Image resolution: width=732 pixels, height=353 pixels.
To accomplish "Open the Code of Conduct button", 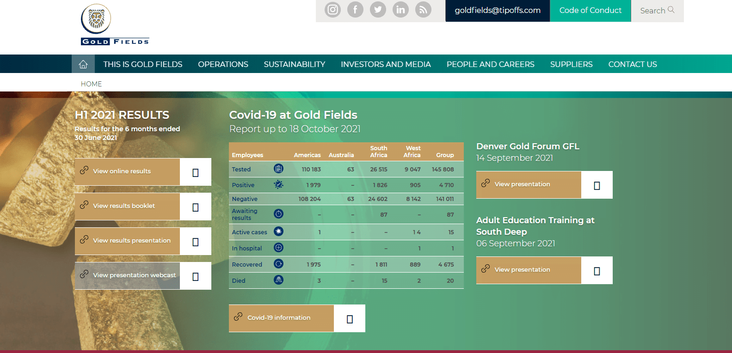I will [591, 10].
